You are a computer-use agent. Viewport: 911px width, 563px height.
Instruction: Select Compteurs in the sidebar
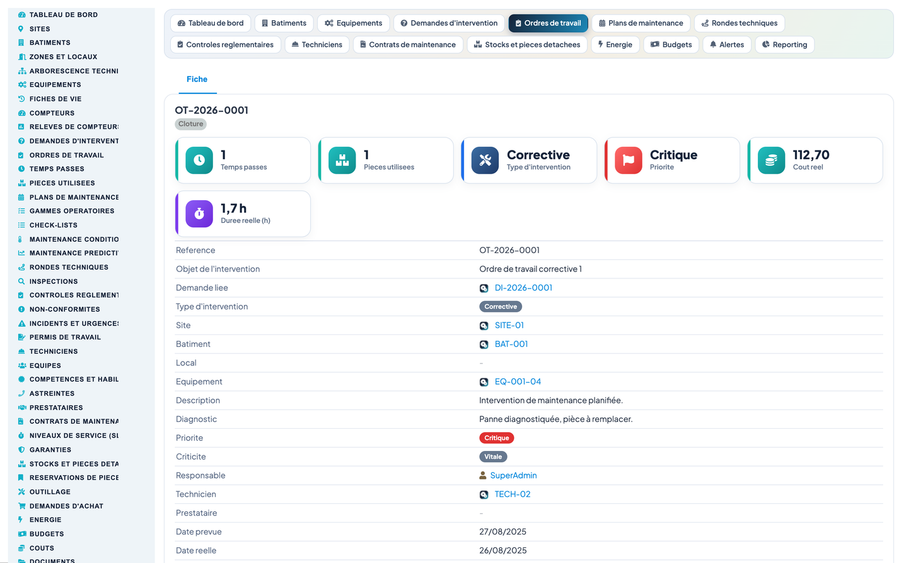(x=52, y=113)
